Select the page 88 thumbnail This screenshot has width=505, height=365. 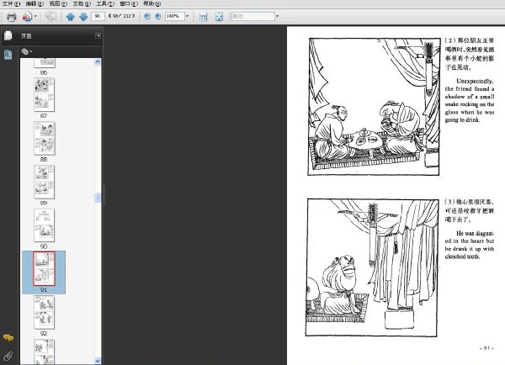click(x=44, y=139)
